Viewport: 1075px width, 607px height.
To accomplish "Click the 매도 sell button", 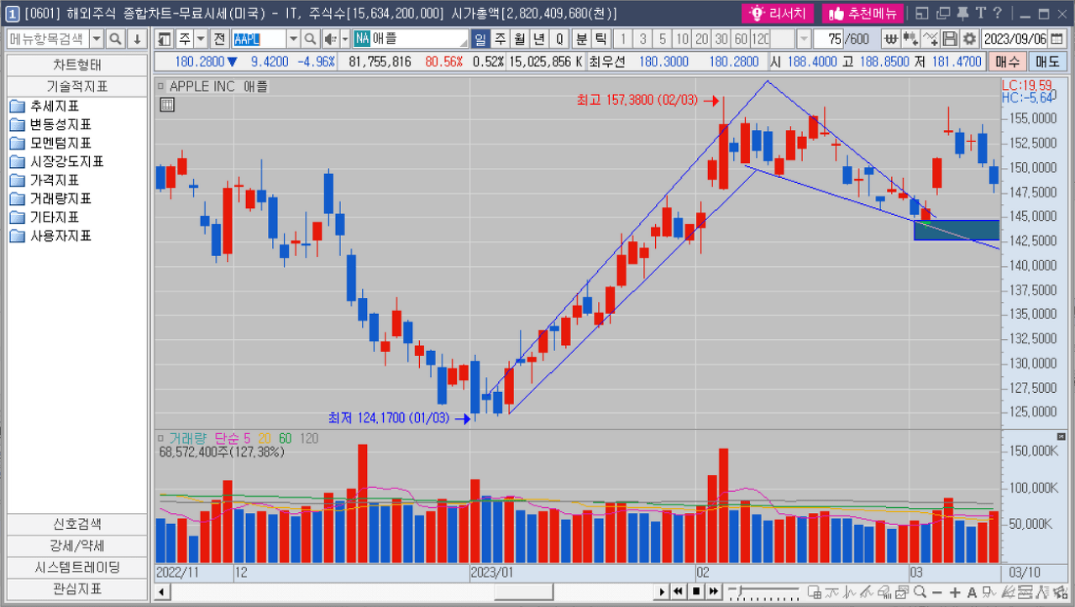I will [1047, 61].
